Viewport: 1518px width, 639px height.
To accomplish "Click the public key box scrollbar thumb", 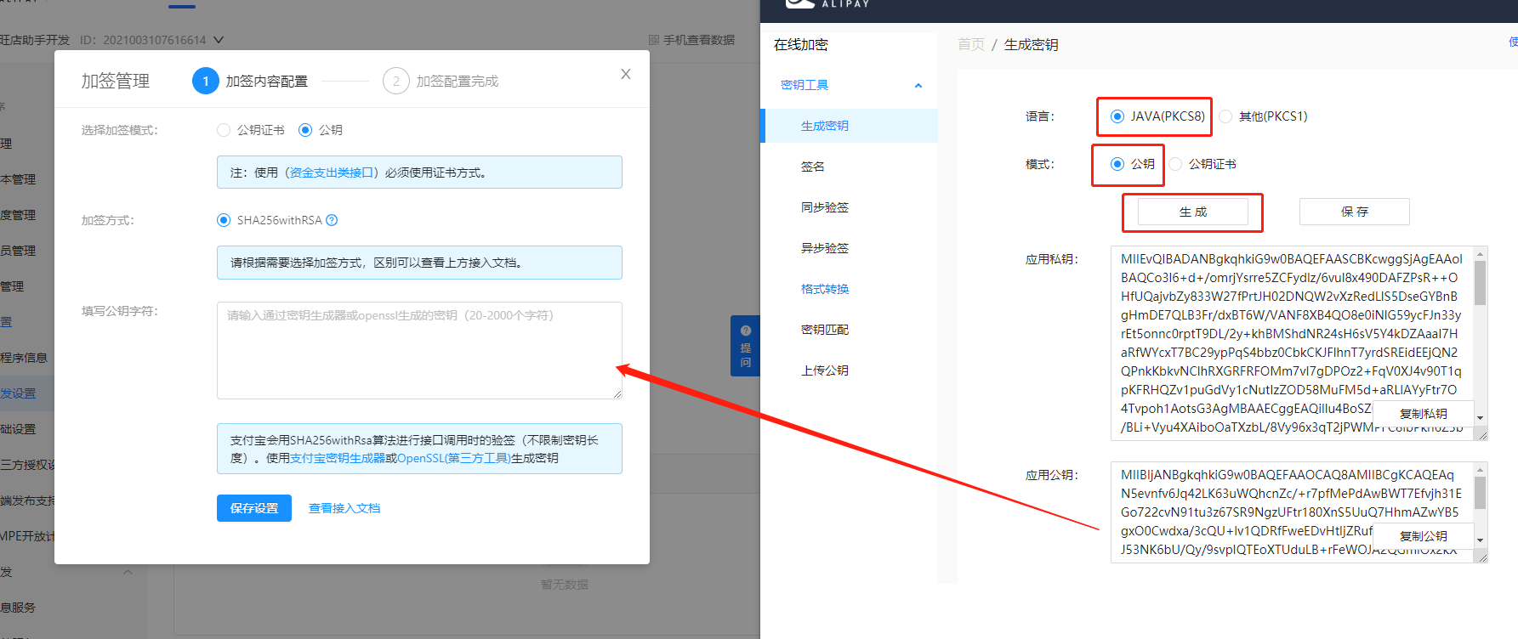I will (1481, 494).
